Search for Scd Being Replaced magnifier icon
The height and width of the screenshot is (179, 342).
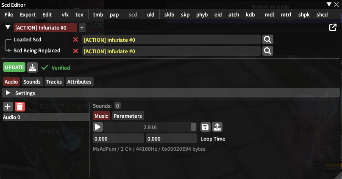click(268, 51)
